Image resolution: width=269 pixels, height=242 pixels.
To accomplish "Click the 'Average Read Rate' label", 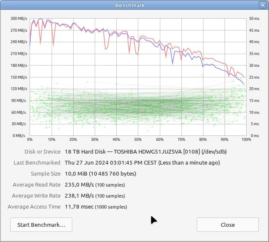I will pos(37,185).
